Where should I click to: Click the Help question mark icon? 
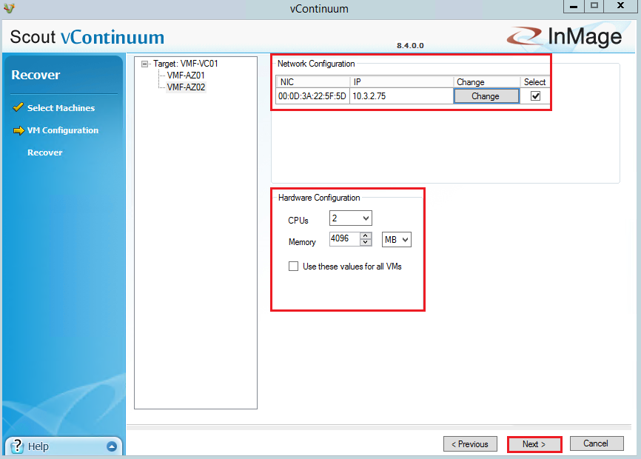pos(18,446)
